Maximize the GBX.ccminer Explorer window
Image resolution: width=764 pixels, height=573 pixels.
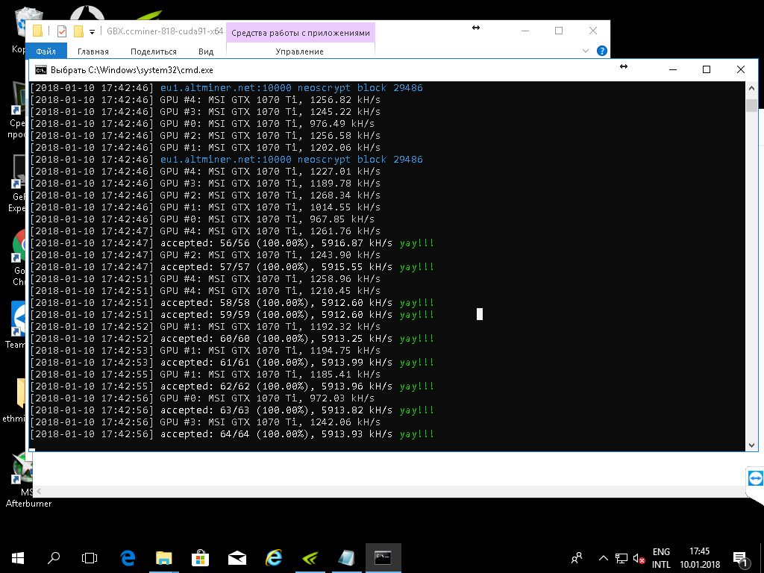pyautogui.click(x=559, y=31)
